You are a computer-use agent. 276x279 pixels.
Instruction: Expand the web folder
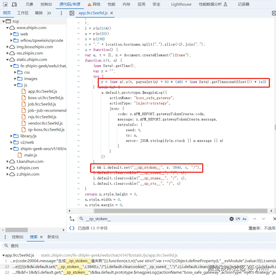tap(11, 34)
